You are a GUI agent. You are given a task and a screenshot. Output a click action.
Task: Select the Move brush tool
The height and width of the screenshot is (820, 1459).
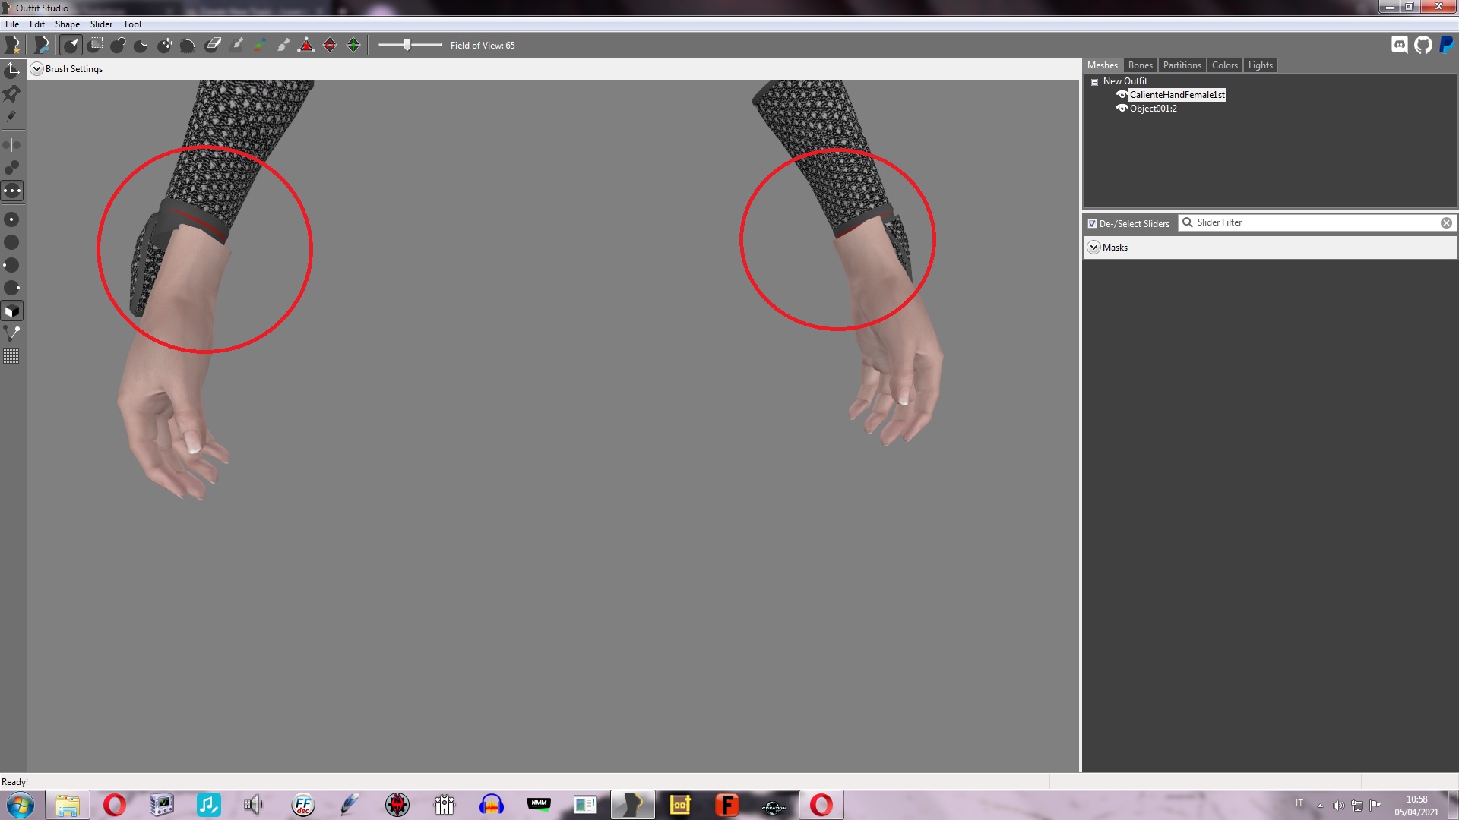165,45
